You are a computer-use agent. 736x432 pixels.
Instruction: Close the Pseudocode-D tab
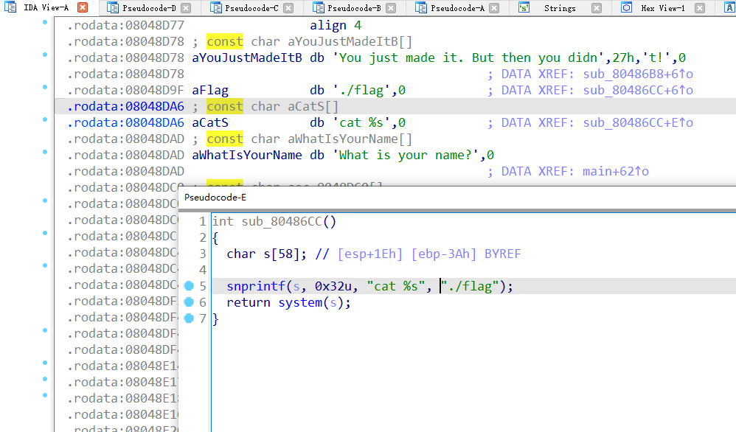click(186, 8)
